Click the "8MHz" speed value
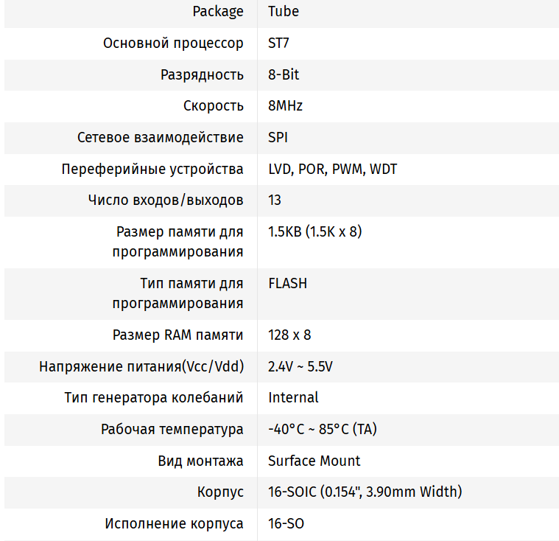The height and width of the screenshot is (541, 559). pos(285,105)
